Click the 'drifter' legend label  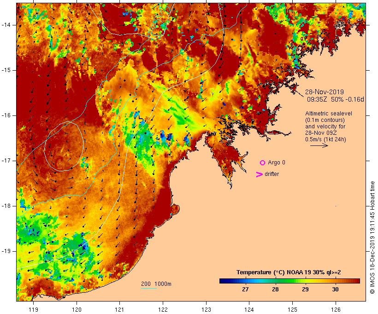tap(272, 174)
